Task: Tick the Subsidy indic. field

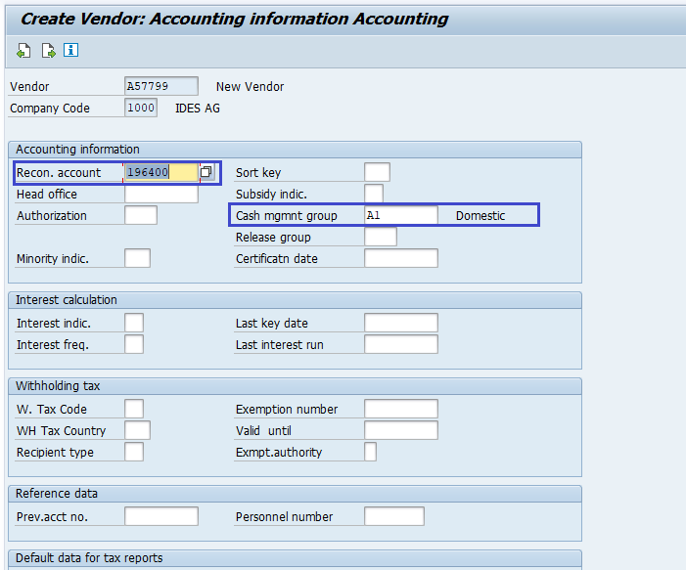Action: (374, 194)
